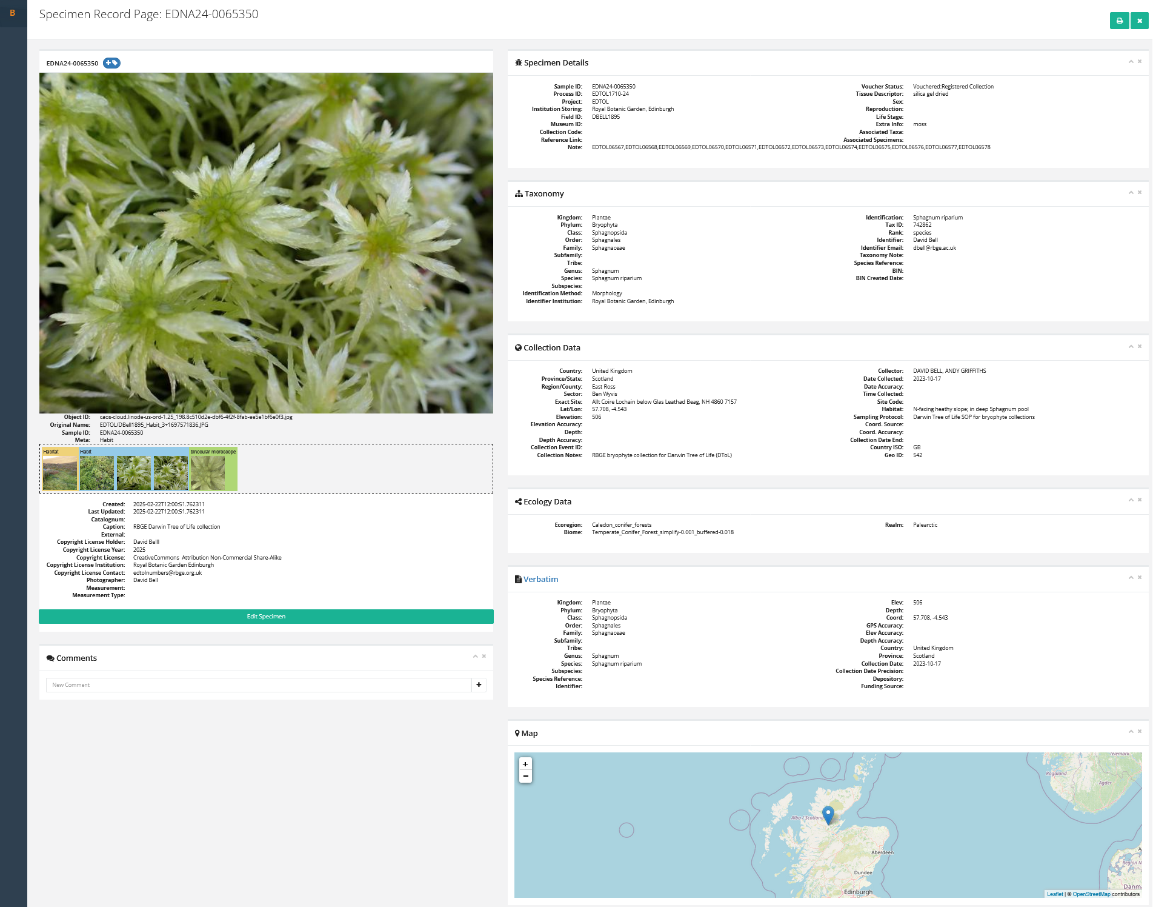
Task: Click the license contact edtolnumbers@rbge.org.uk
Action: click(x=167, y=573)
